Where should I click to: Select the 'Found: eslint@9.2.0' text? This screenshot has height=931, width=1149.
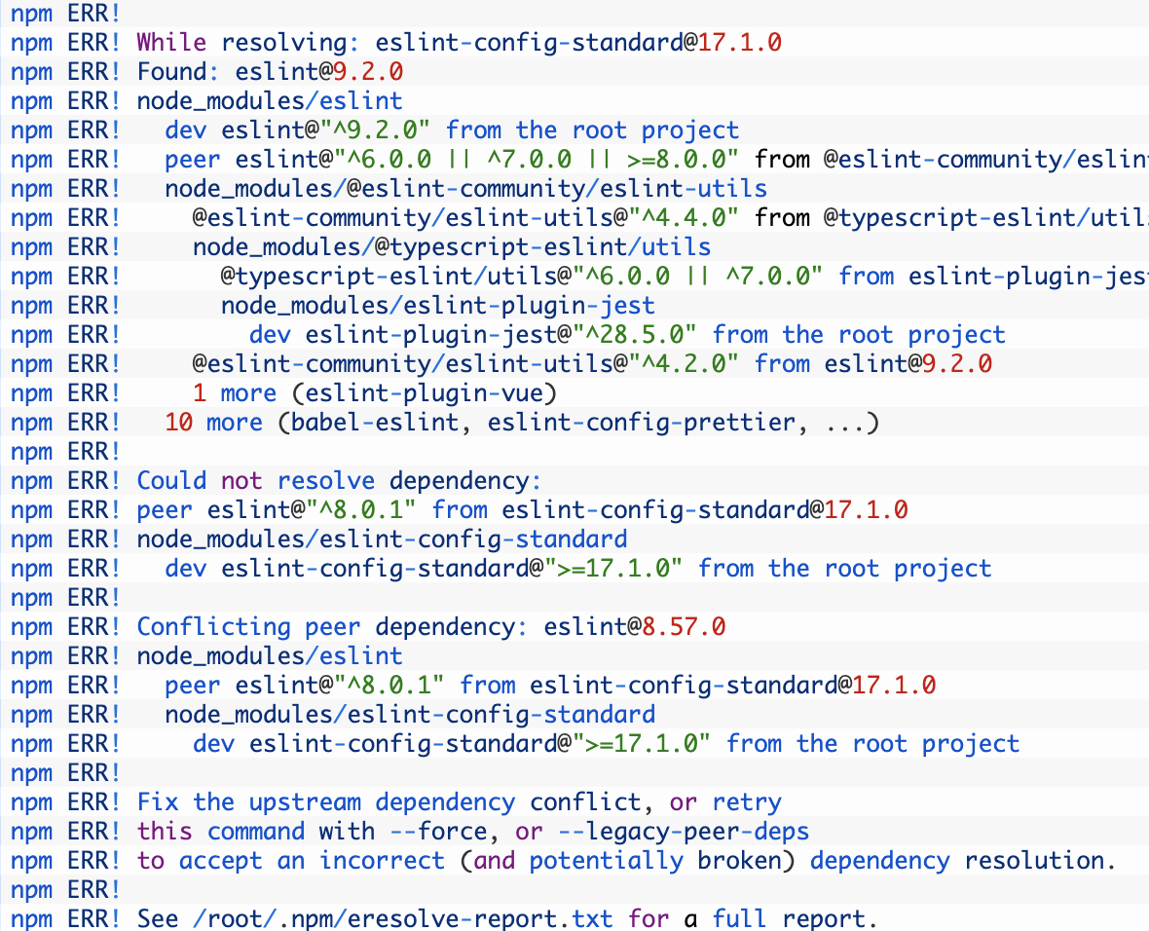click(270, 72)
